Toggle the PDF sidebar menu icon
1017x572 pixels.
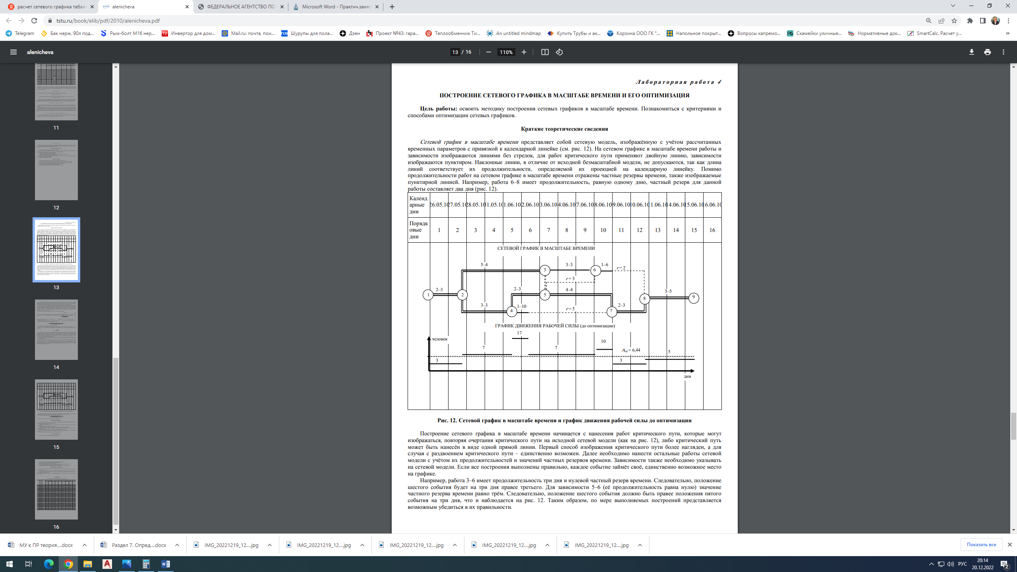[x=14, y=52]
